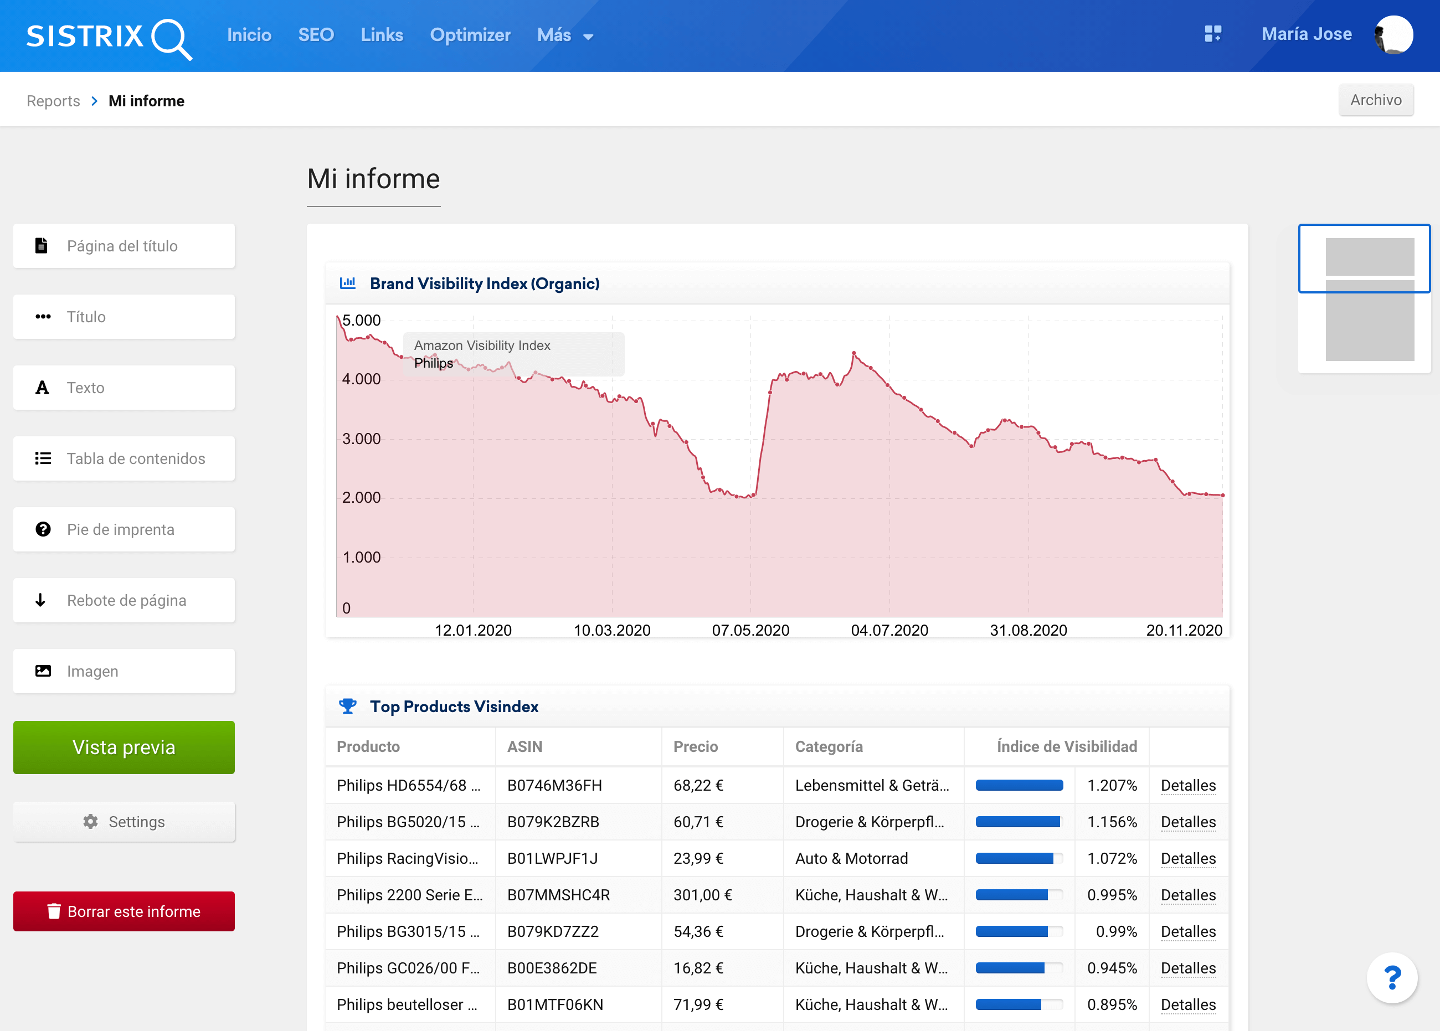Viewport: 1440px width, 1031px height.
Task: Open the SEO menu
Action: click(316, 35)
